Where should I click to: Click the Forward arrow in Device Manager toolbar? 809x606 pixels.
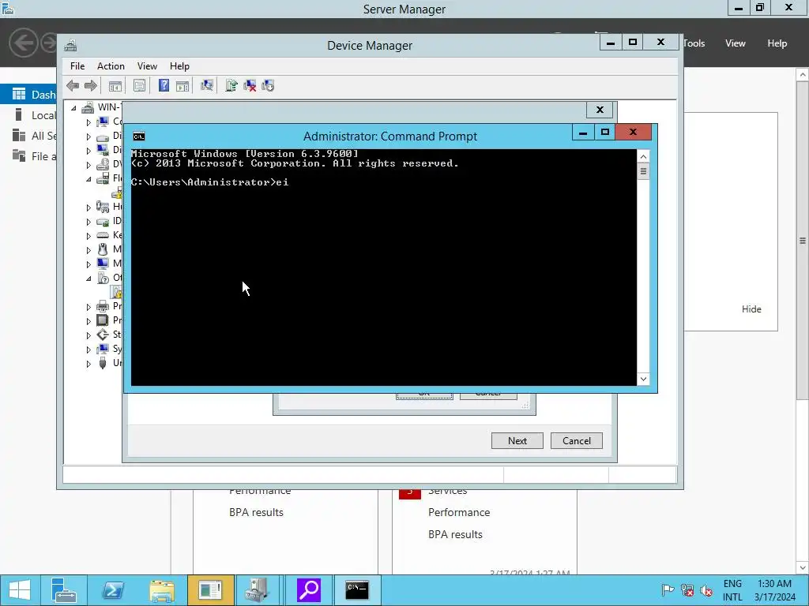pyautogui.click(x=91, y=85)
